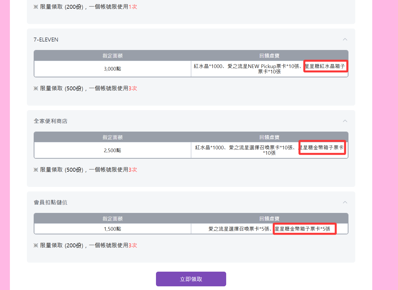Click the 500份 limit note under 全家便利商店
Screen dimensions: 398x290
tap(85, 170)
